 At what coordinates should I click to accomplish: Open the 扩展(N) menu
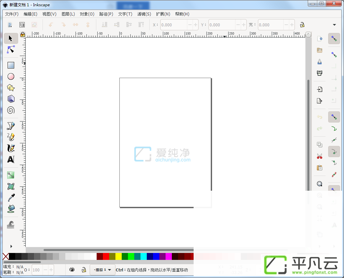pos(163,14)
